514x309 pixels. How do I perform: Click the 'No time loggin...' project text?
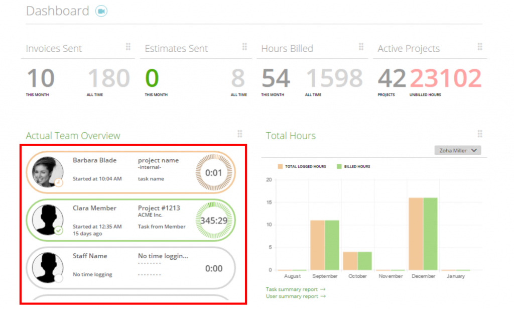(x=163, y=256)
